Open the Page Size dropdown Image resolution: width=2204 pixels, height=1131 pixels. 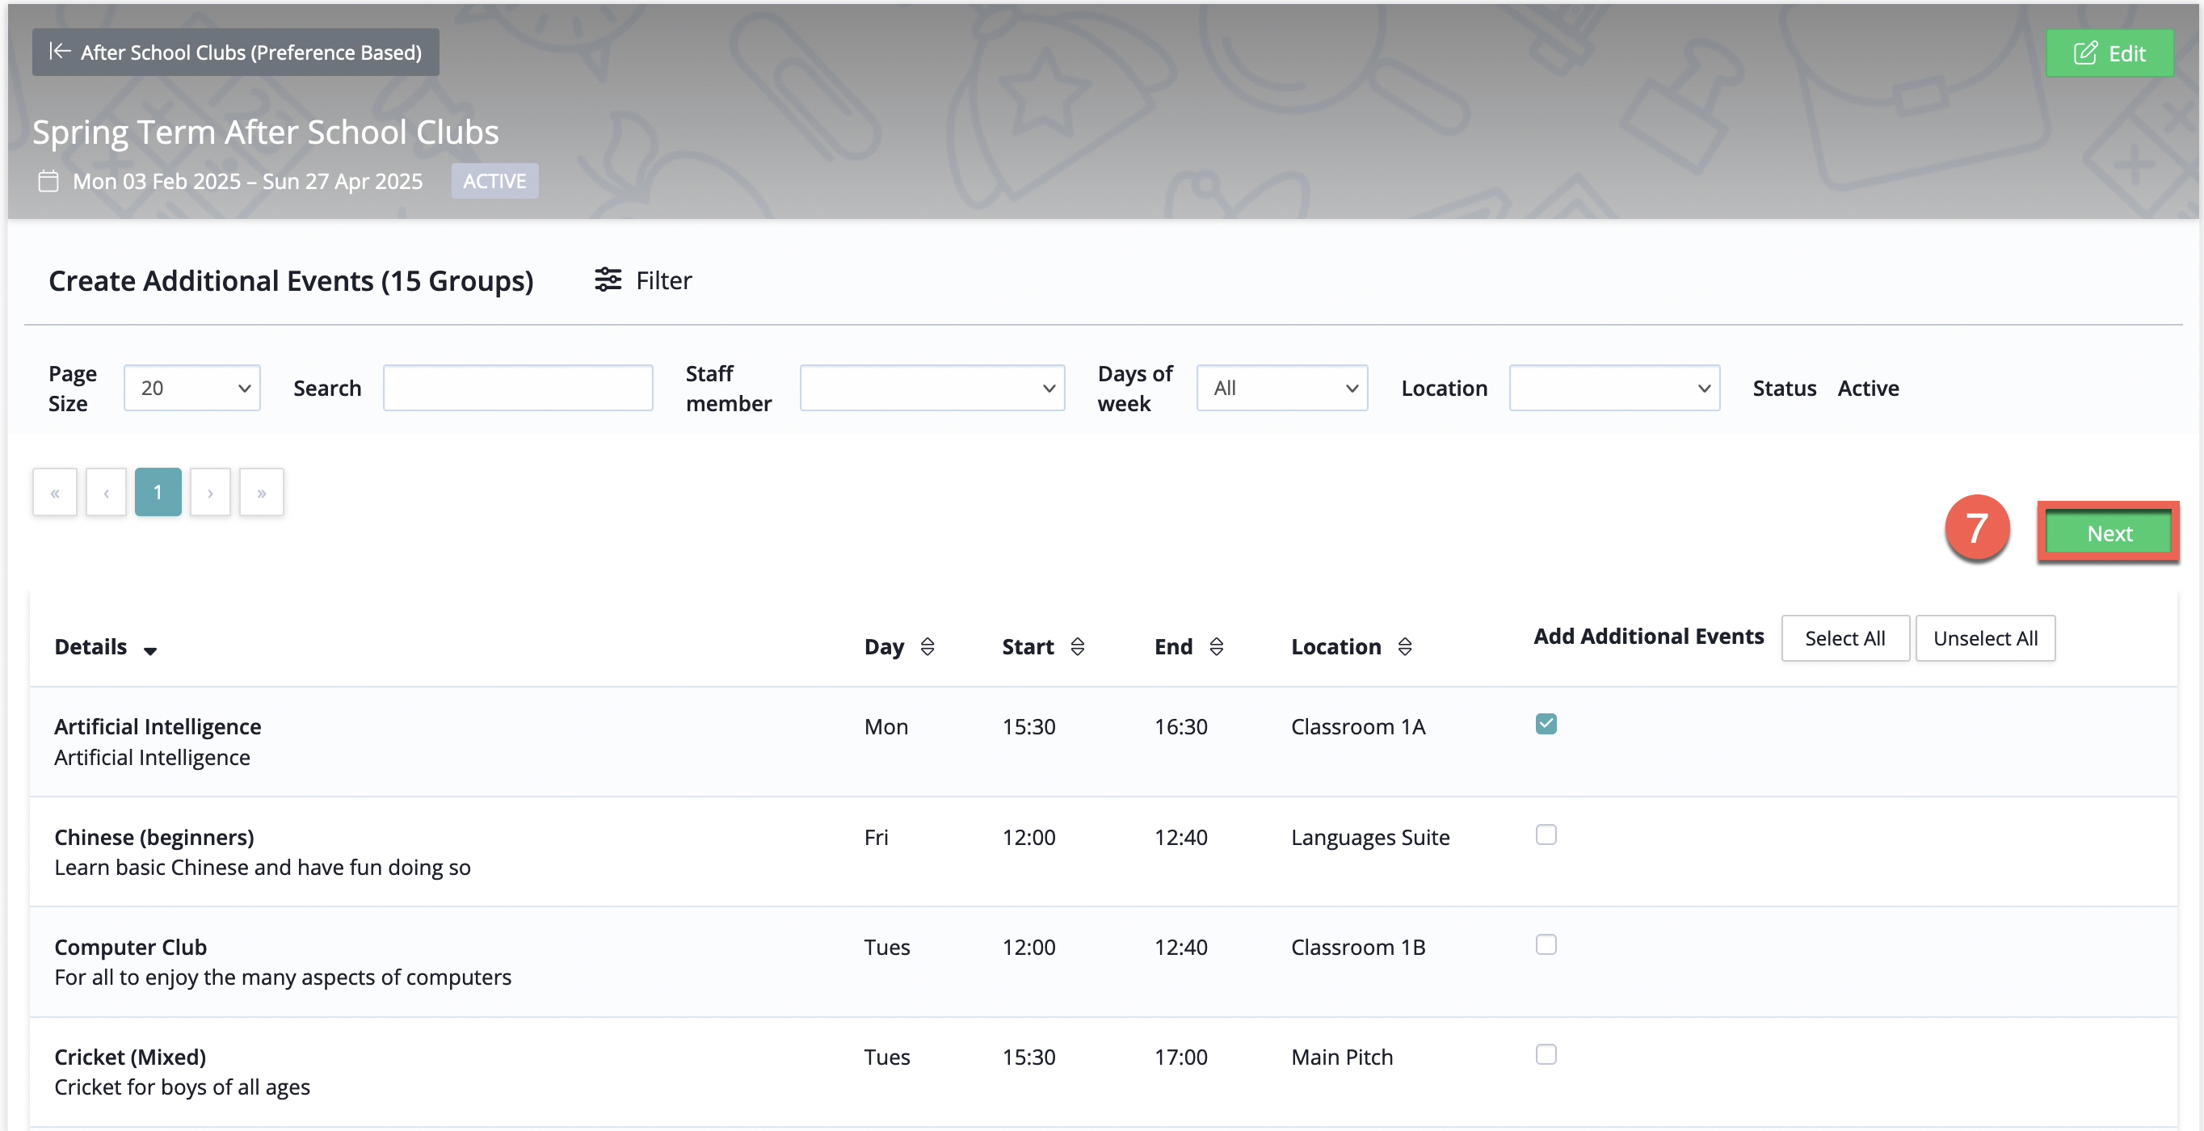[191, 389]
